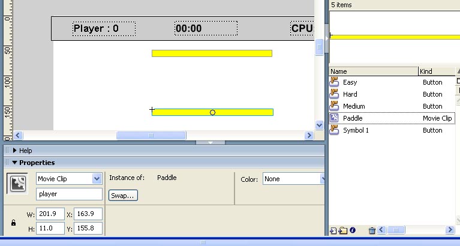The image size is (460, 246).
Task: Click stage horizontal scrollbar left arrow
Action: 18,136
